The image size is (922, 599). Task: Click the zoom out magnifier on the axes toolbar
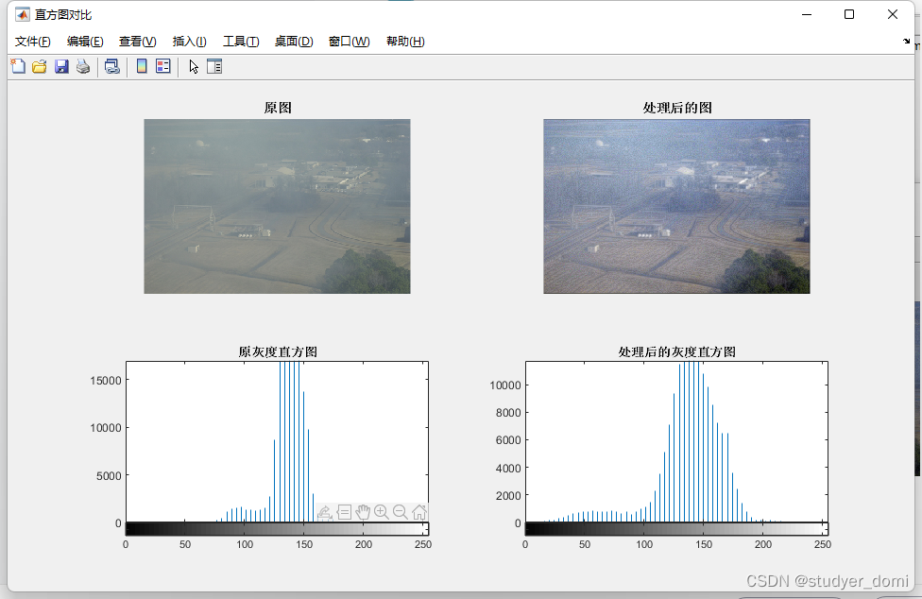(401, 512)
